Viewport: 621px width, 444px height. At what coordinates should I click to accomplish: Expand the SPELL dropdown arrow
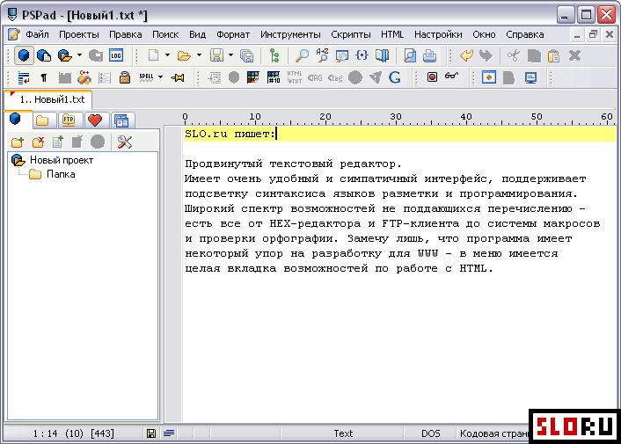tap(160, 77)
